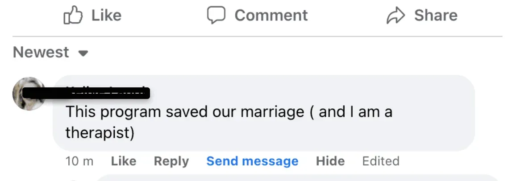Click the Comment speech bubble icon
The width and height of the screenshot is (516, 181).
pos(216,15)
